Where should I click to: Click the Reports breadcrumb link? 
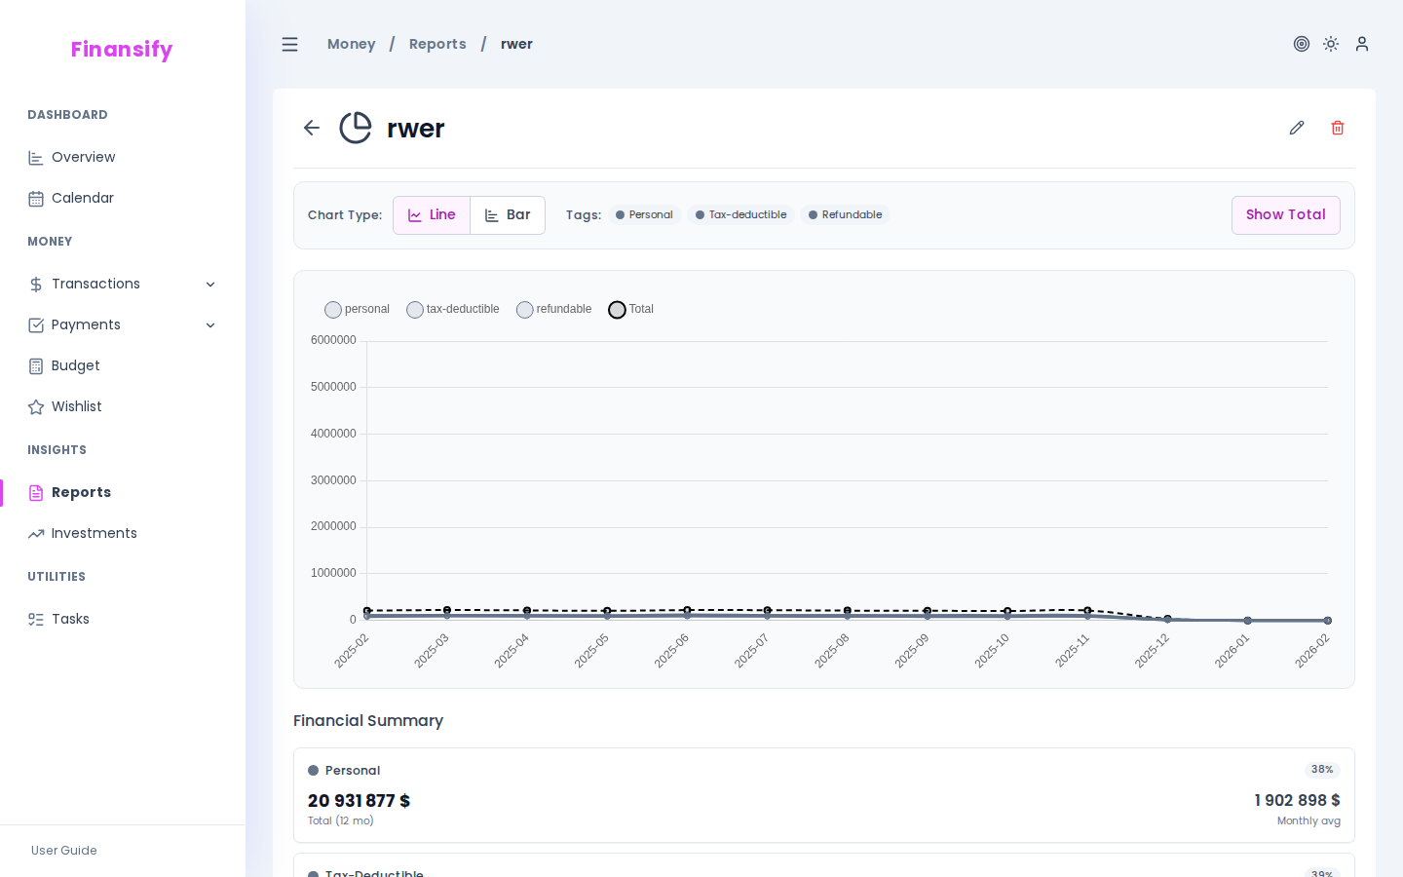(437, 45)
